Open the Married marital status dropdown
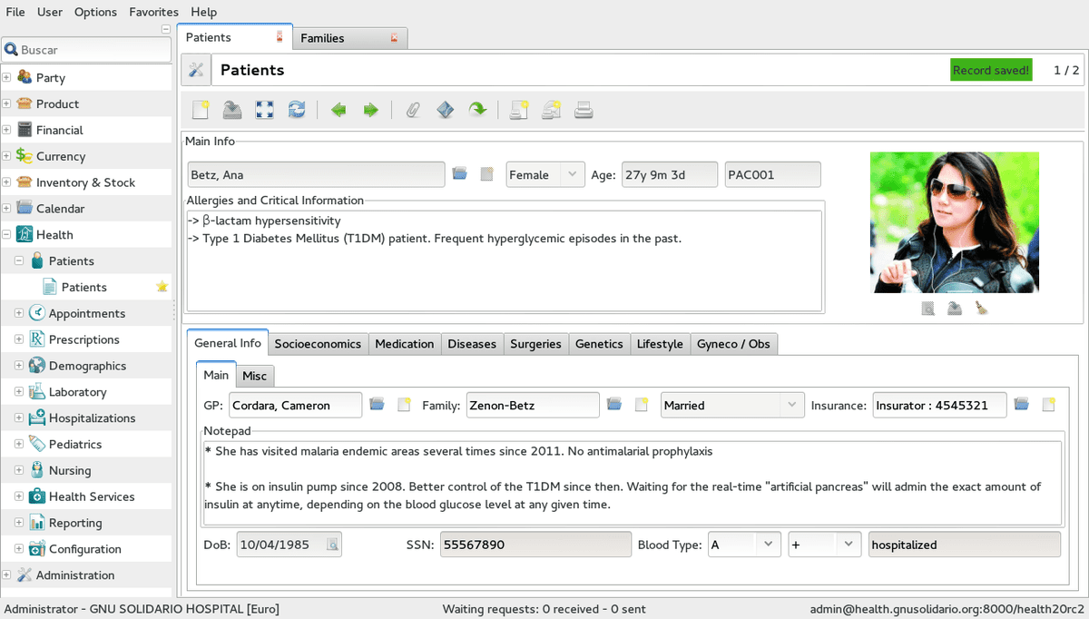This screenshot has width=1089, height=619. [733, 405]
